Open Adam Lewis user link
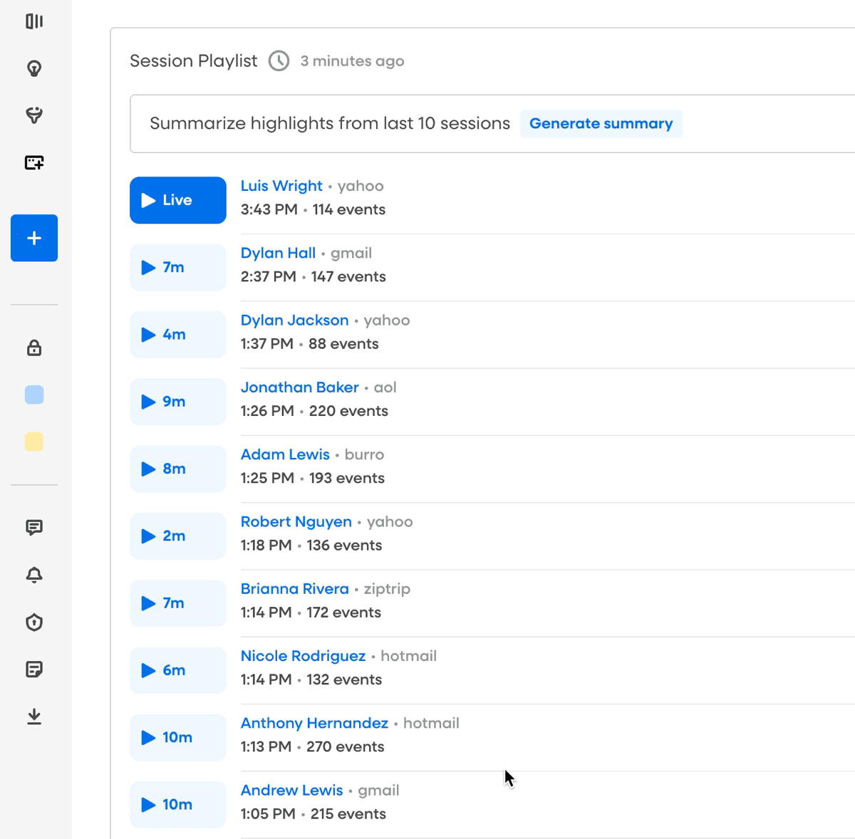 click(x=285, y=454)
